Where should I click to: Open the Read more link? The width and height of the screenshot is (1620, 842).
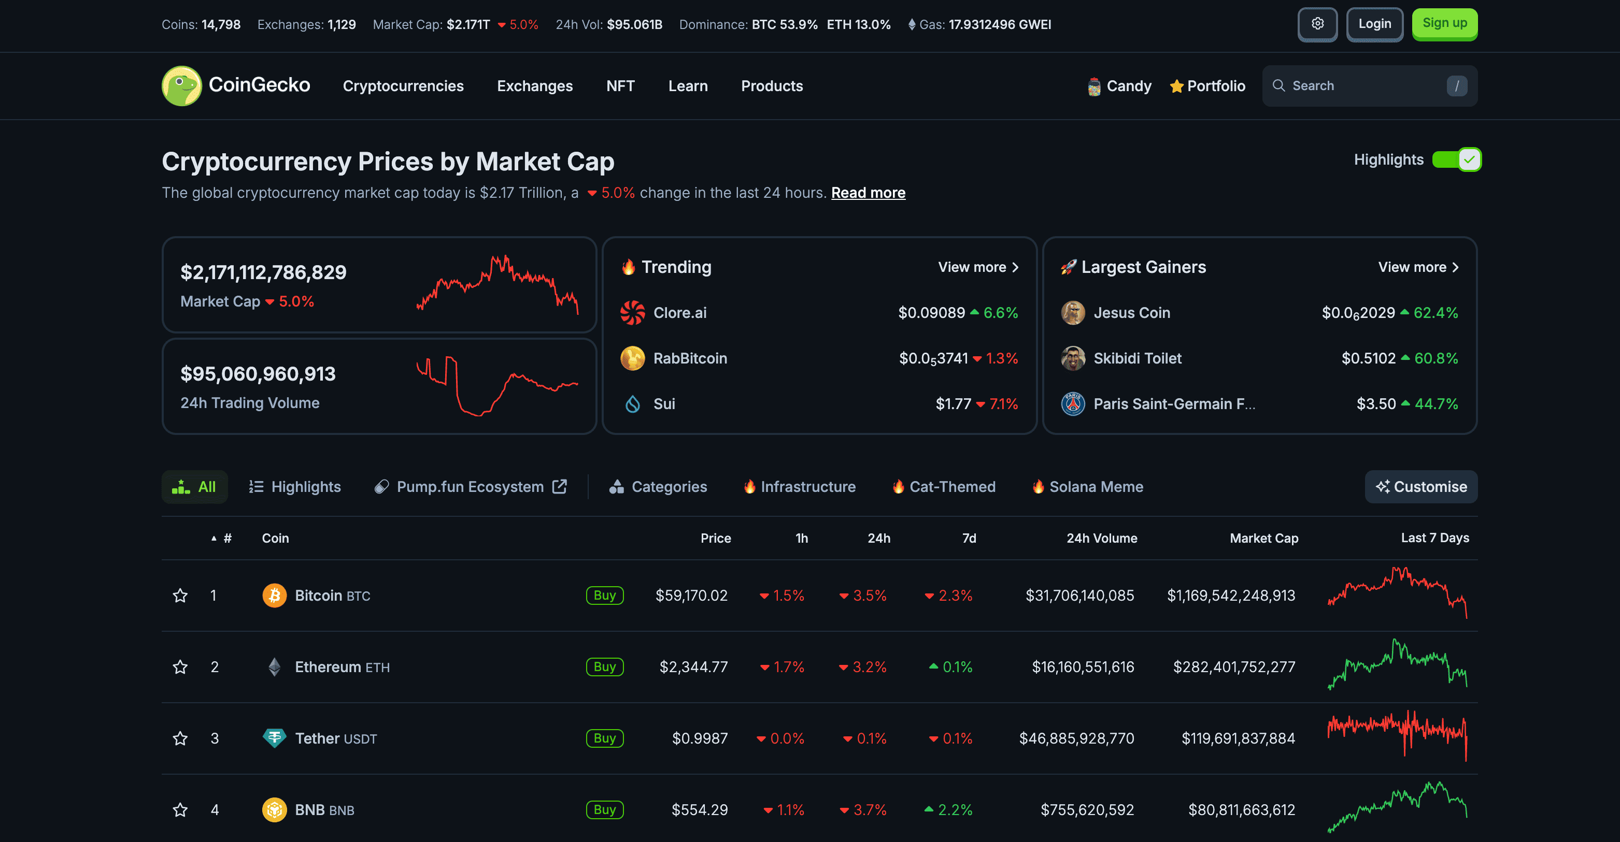(x=868, y=192)
